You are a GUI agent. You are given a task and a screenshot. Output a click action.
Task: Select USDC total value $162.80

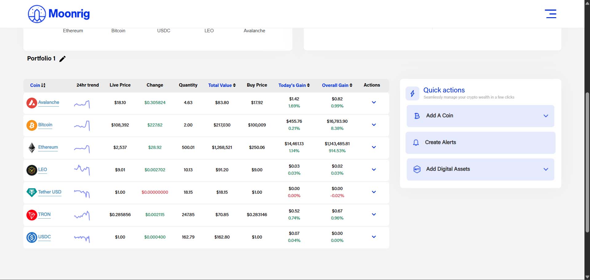[x=222, y=237]
